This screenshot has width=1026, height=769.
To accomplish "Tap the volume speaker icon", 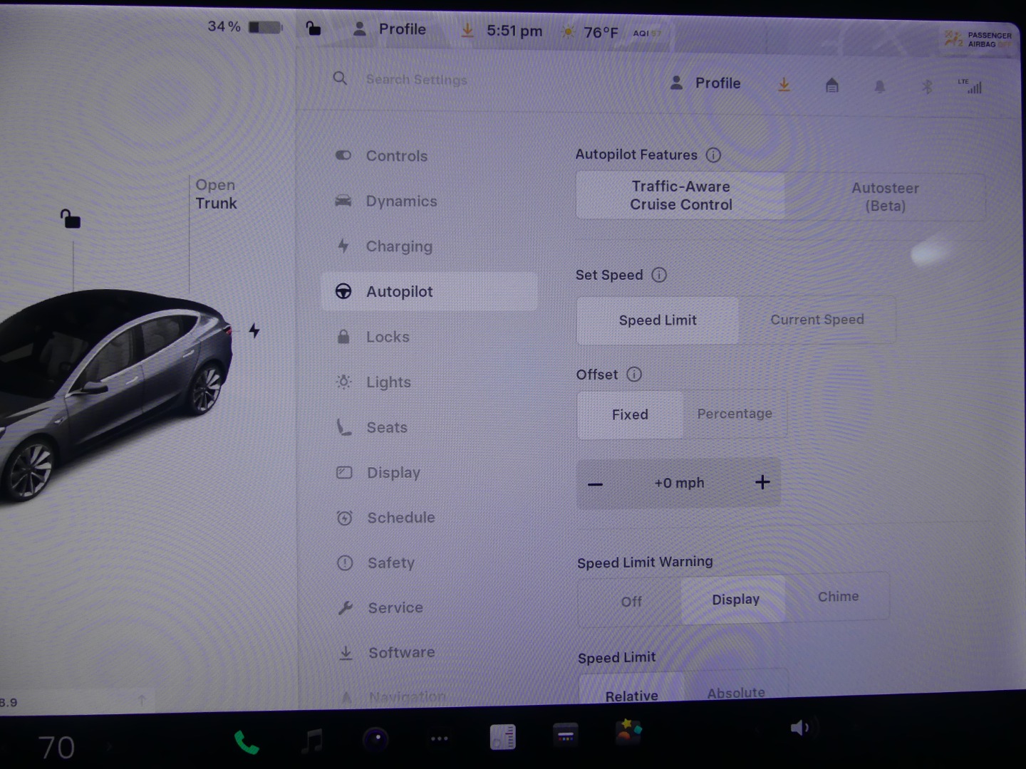I will [799, 728].
